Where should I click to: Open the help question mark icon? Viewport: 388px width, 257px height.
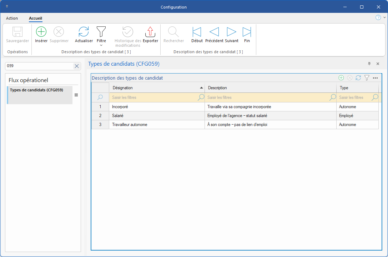[x=378, y=17]
